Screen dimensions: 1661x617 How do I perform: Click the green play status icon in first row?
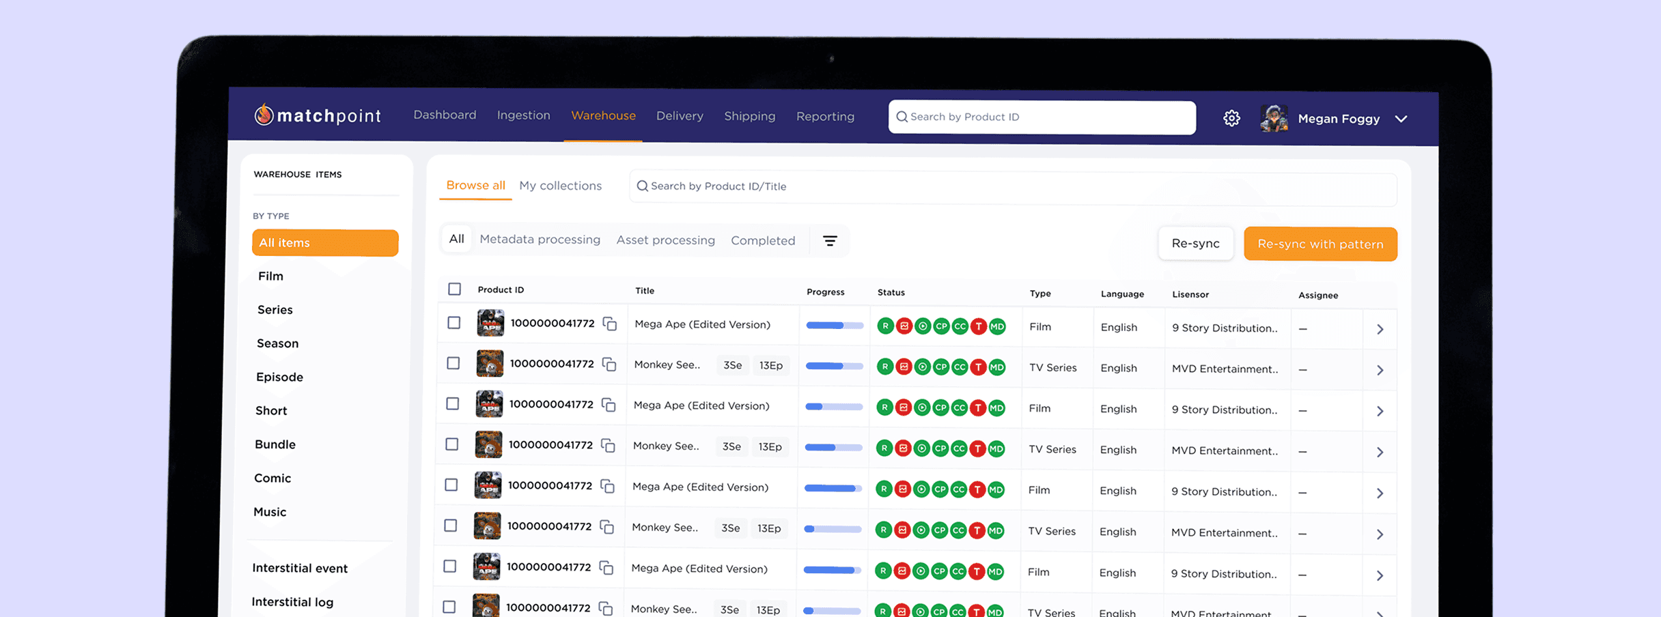coord(923,326)
